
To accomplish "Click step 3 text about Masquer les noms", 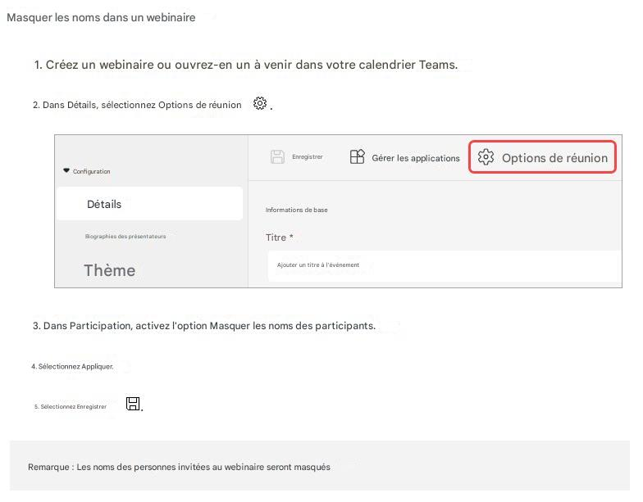I will coord(204,326).
